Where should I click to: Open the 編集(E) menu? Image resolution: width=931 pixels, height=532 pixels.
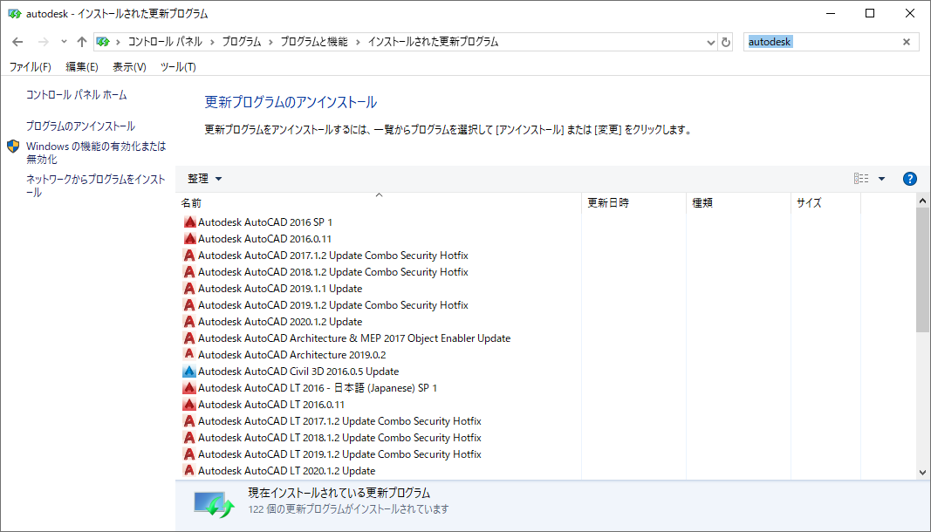81,67
